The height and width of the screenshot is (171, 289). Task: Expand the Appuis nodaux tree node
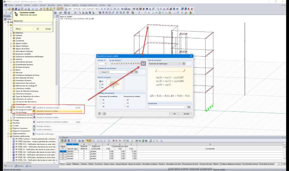click(11, 43)
